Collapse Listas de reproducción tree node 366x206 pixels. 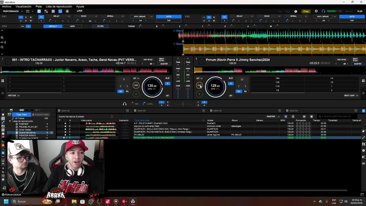(x=10, y=121)
